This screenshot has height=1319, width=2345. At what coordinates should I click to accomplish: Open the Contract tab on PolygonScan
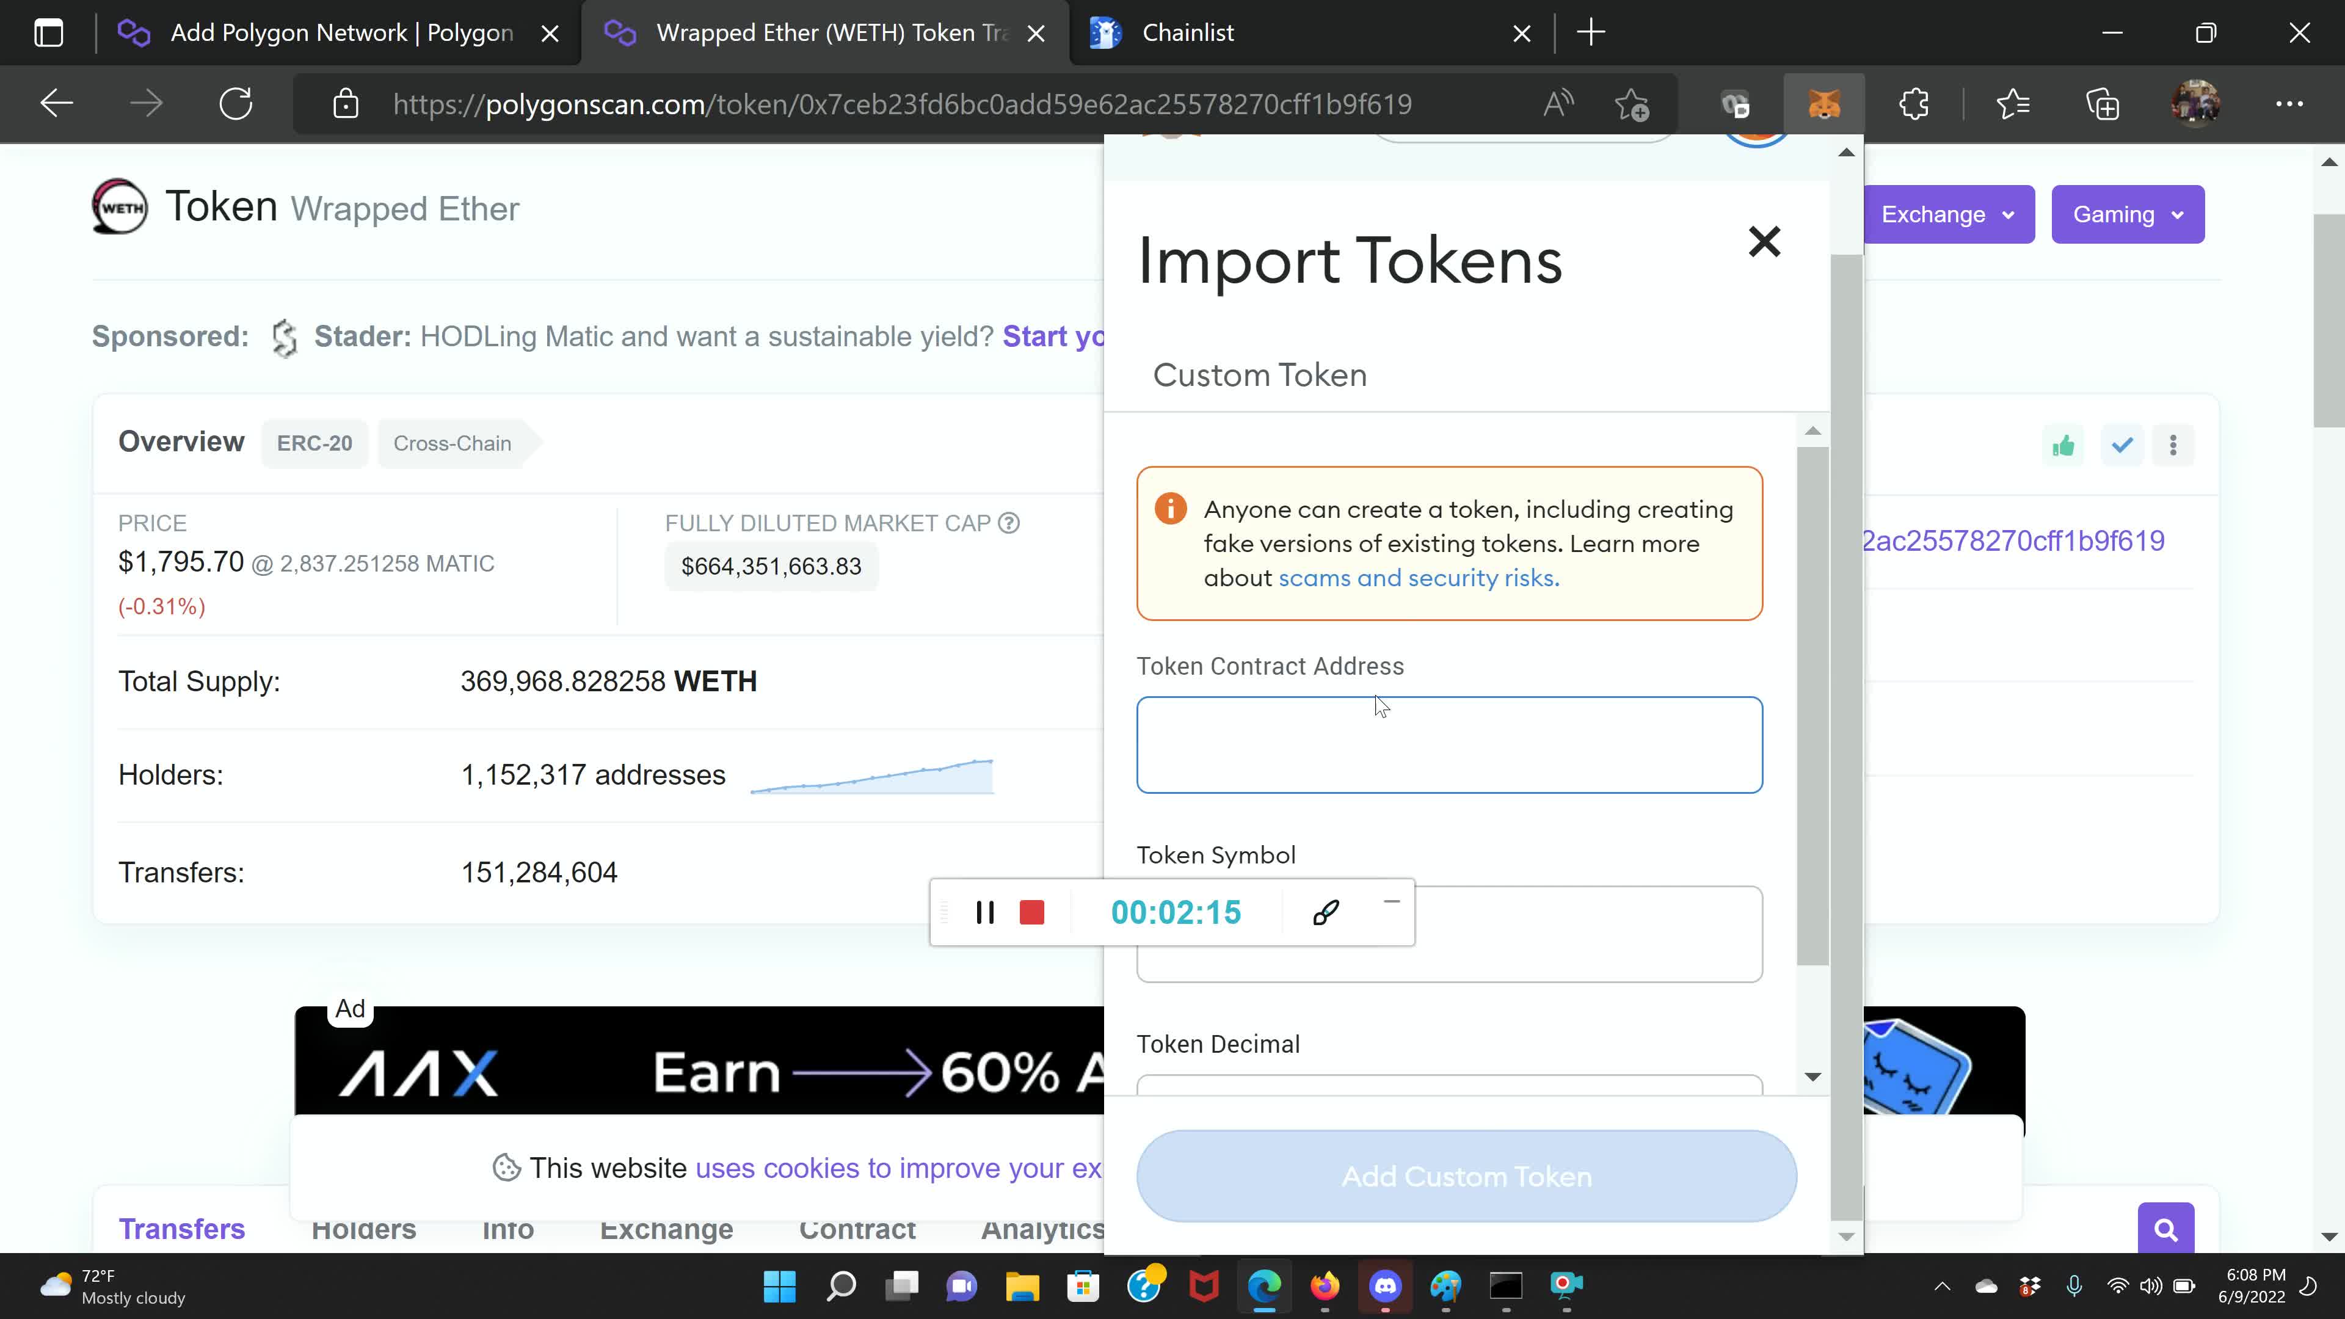click(x=857, y=1229)
